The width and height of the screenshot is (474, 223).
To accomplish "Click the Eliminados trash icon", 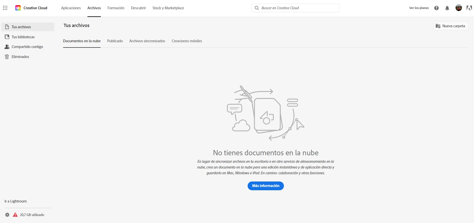I will coord(7,57).
